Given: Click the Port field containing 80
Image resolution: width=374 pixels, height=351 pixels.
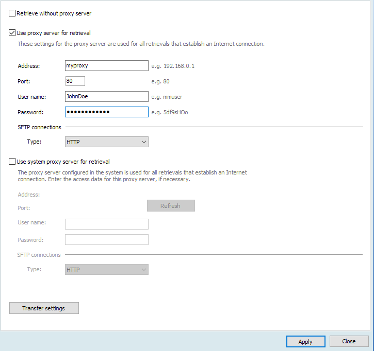Looking at the screenshot, I should pos(75,81).
